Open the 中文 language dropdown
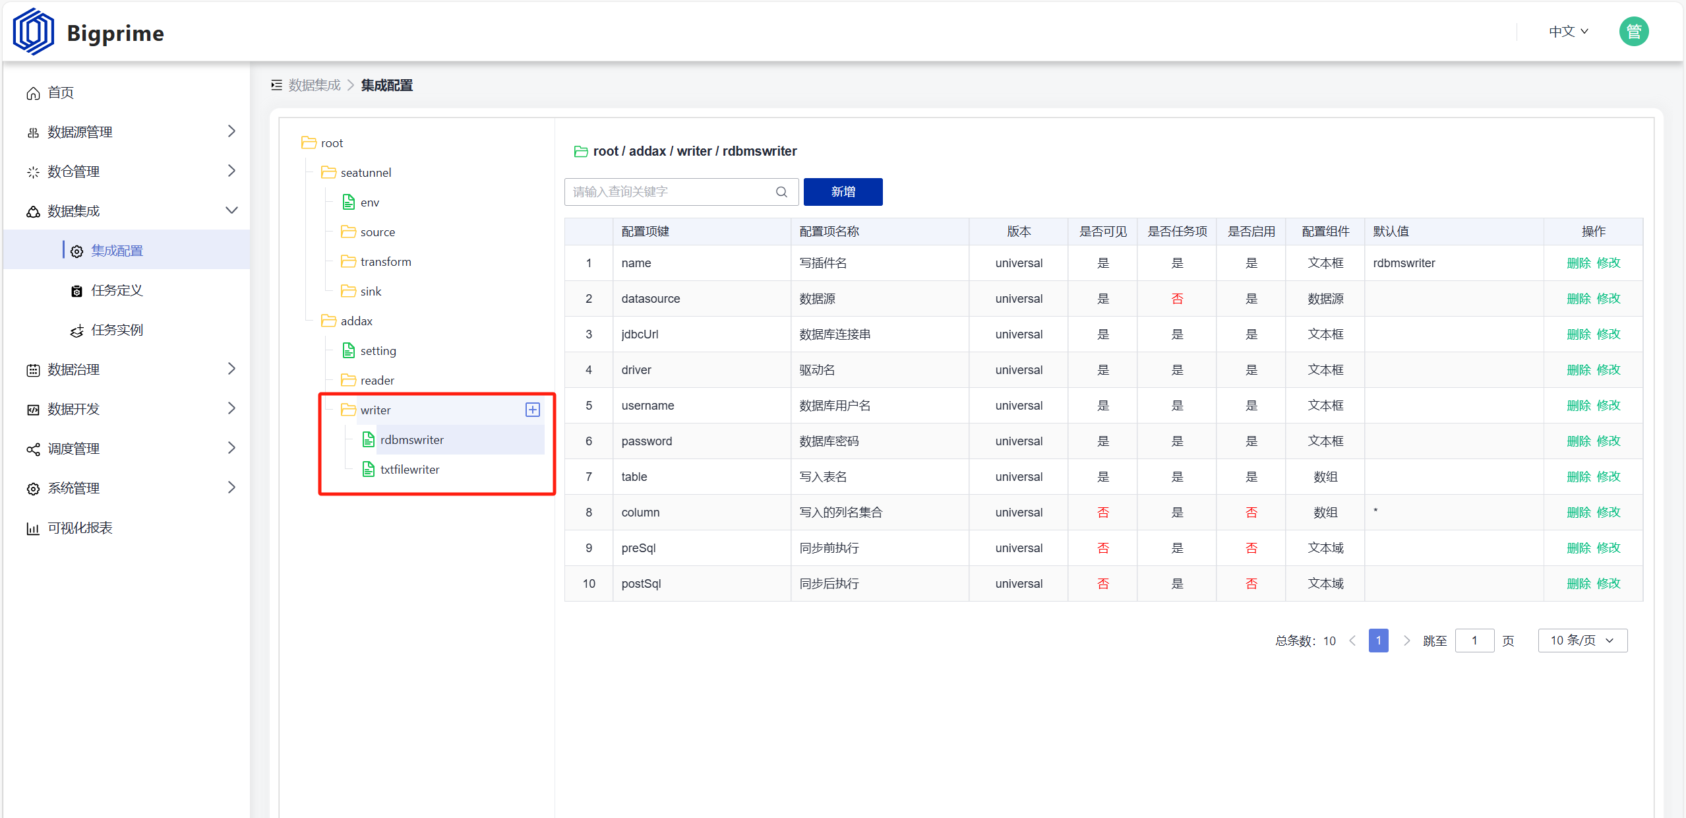Viewport: 1686px width, 818px height. [x=1569, y=32]
